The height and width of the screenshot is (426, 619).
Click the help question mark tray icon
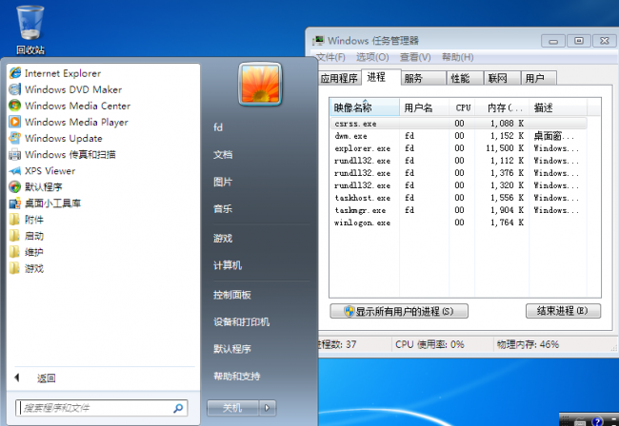click(x=597, y=421)
